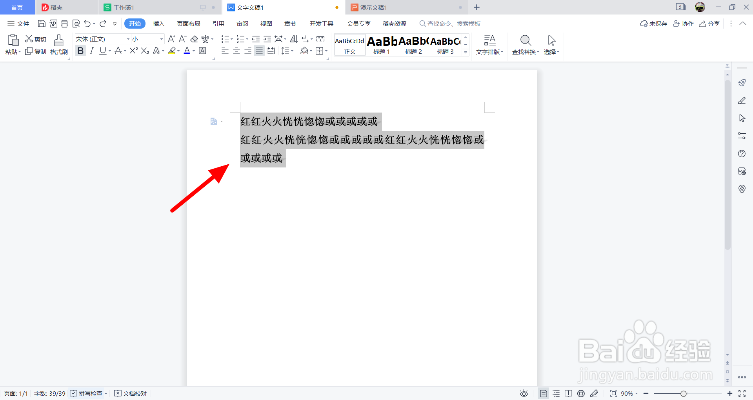
Task: Expand the bullet list dropdown
Action: click(x=232, y=39)
